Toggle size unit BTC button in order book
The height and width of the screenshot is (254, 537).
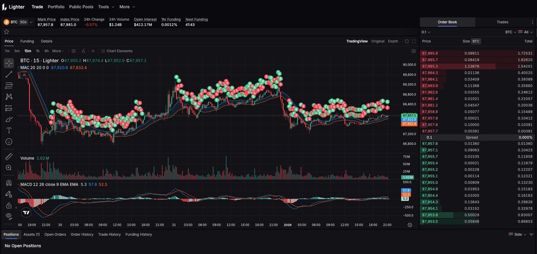click(476, 41)
